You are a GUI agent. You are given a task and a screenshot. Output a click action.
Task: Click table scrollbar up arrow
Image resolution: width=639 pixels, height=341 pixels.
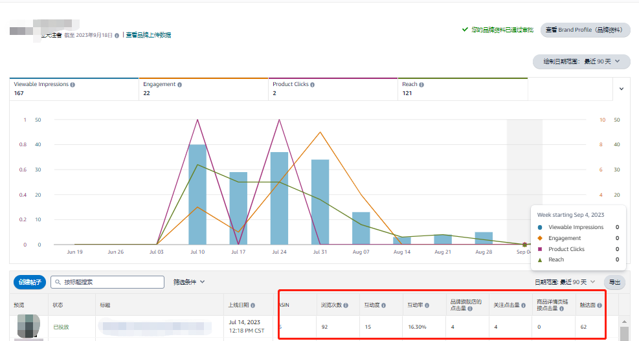(x=624, y=322)
